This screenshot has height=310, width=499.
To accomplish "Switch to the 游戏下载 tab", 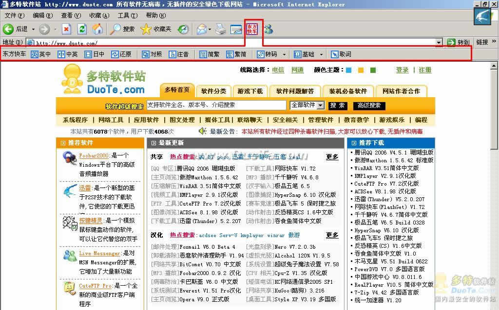I will (x=250, y=91).
